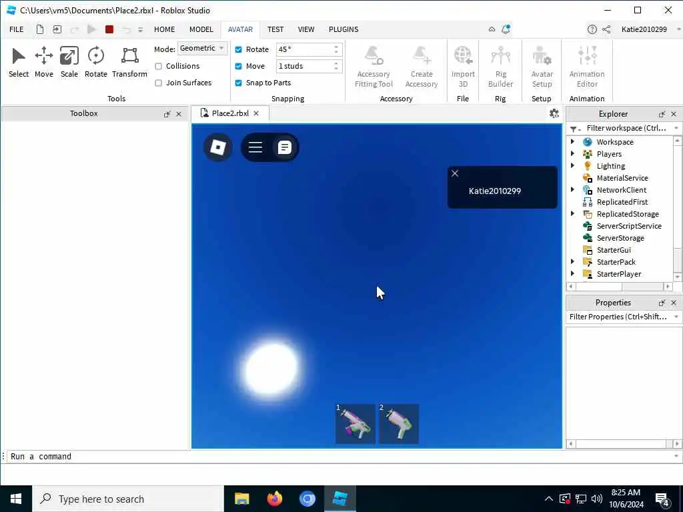The image size is (683, 512).
Task: Open the Explorer filter dropdown arrow
Action: [676, 128]
